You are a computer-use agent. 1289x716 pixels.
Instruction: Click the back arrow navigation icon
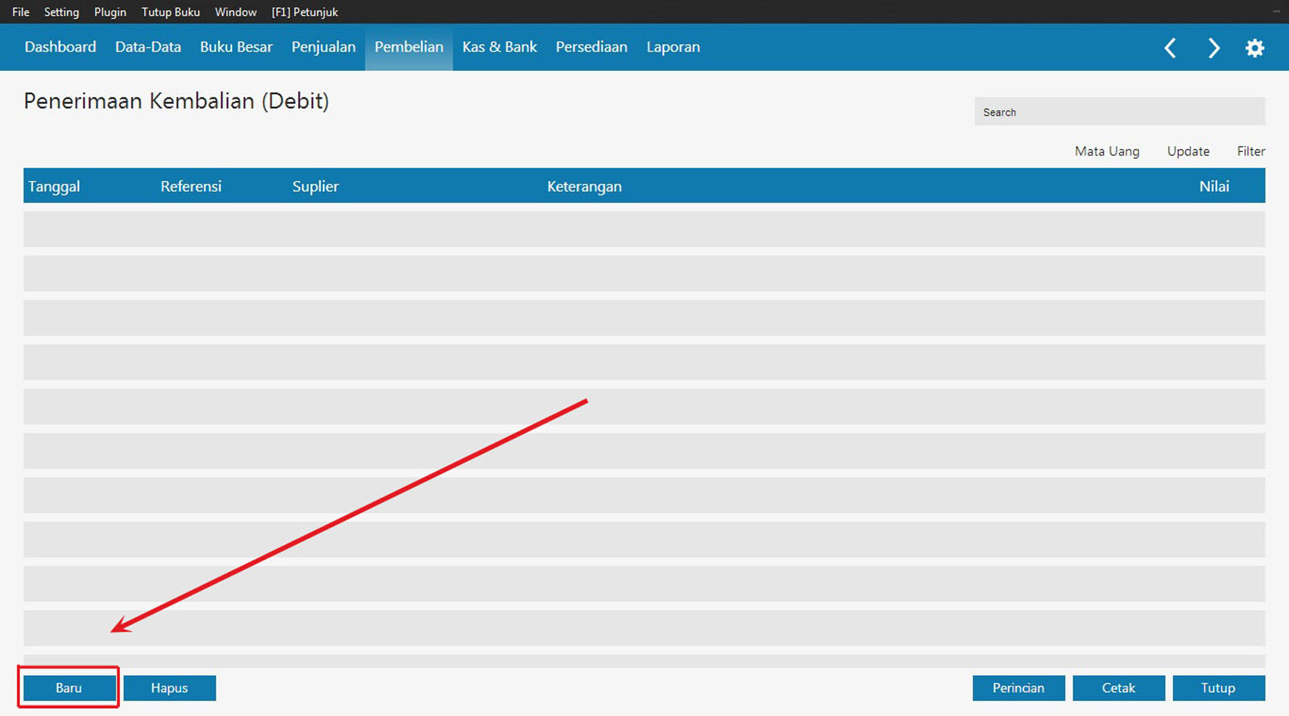click(x=1170, y=48)
